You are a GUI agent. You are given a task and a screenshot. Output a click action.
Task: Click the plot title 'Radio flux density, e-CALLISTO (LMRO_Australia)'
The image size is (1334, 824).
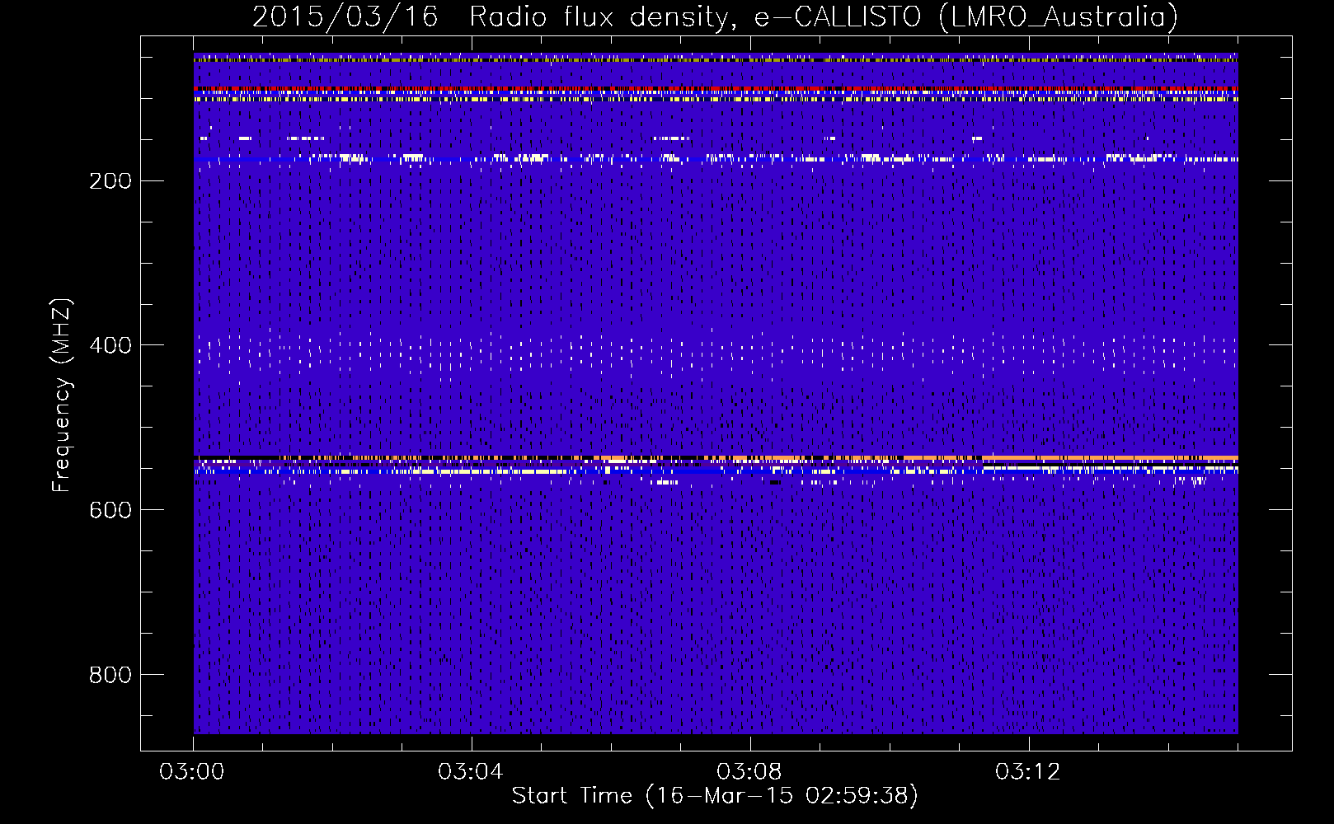[x=824, y=16]
